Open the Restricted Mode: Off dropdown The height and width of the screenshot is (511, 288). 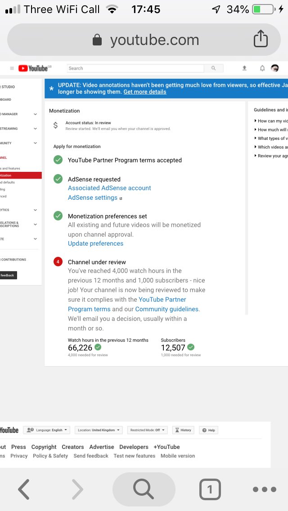click(x=148, y=430)
